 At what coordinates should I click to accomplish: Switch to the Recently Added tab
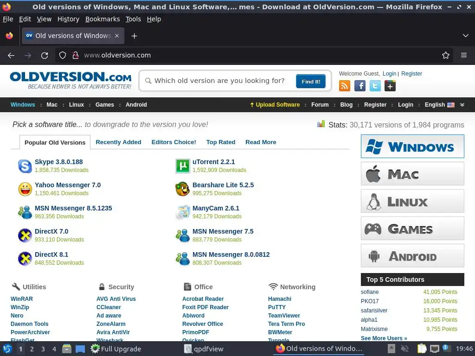pos(118,142)
